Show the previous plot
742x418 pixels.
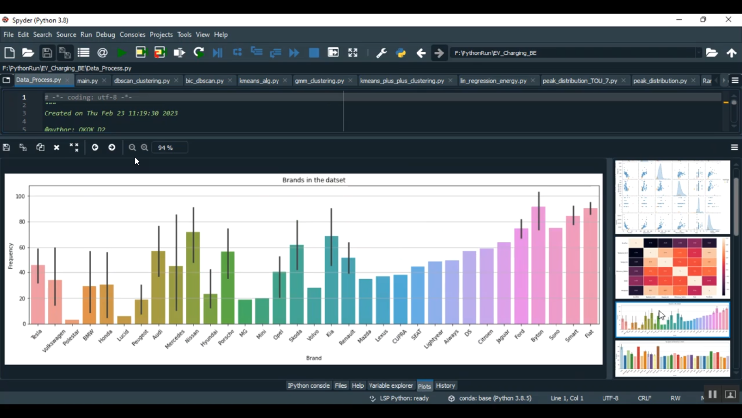click(x=95, y=147)
